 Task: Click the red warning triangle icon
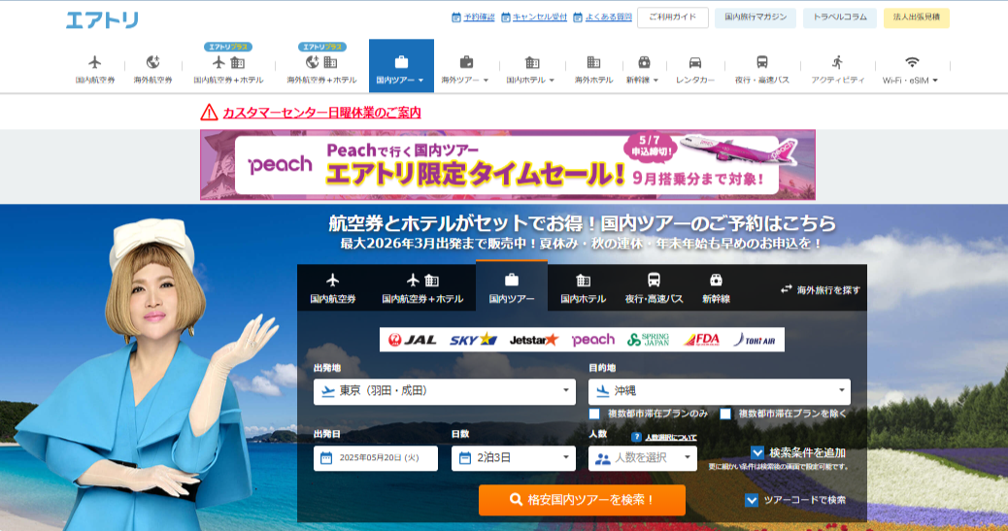[209, 113]
